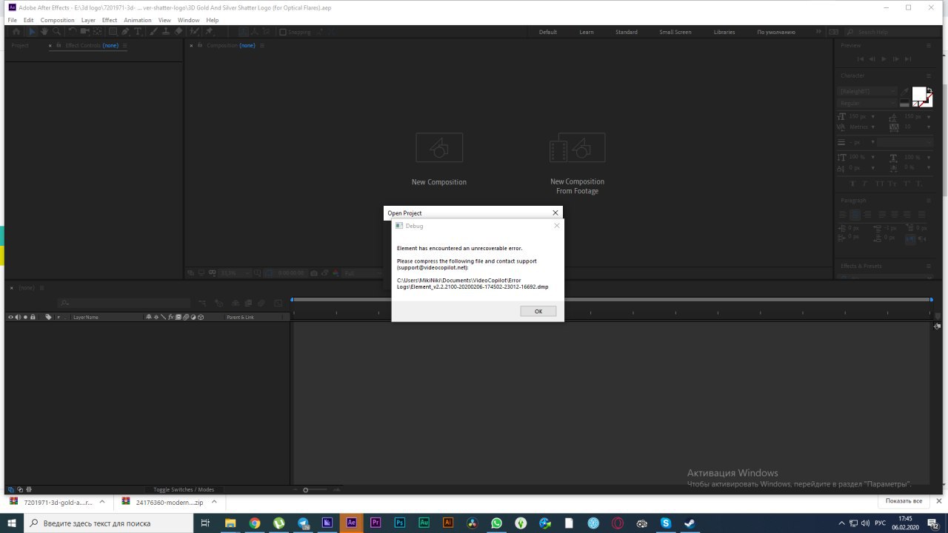Viewport: 948px width, 533px height.
Task: Select the Selection arrow tool
Action: 31,32
